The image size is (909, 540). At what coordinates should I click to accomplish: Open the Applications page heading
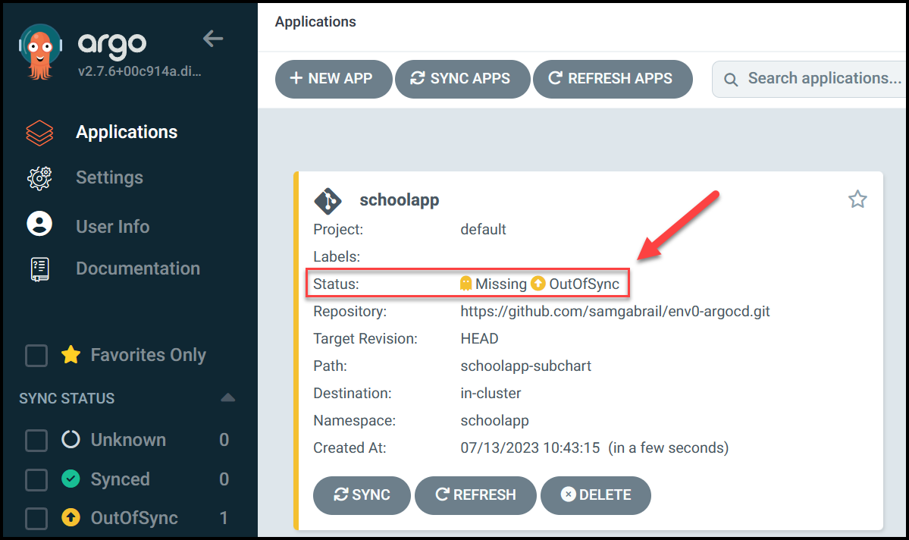pyautogui.click(x=315, y=21)
